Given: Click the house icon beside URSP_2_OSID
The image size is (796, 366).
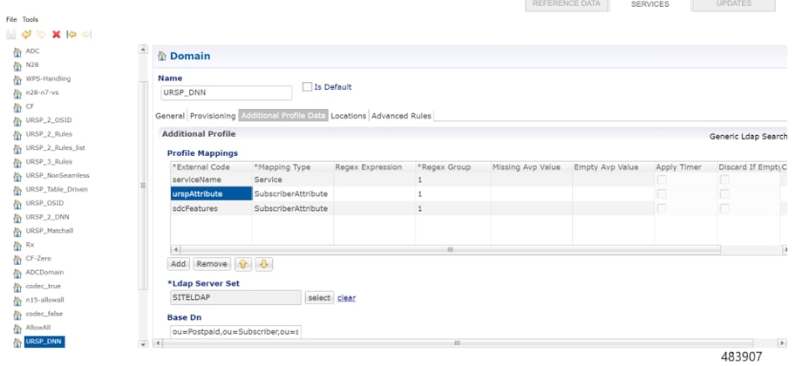Looking at the screenshot, I should click(17, 121).
